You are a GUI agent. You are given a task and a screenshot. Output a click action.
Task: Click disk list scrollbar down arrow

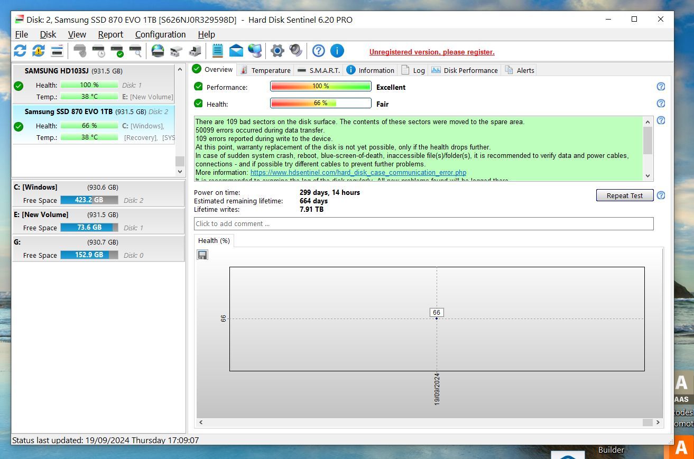(180, 172)
